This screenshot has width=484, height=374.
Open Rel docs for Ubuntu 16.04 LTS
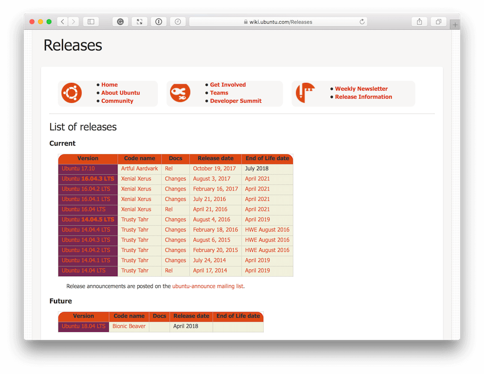[169, 209]
